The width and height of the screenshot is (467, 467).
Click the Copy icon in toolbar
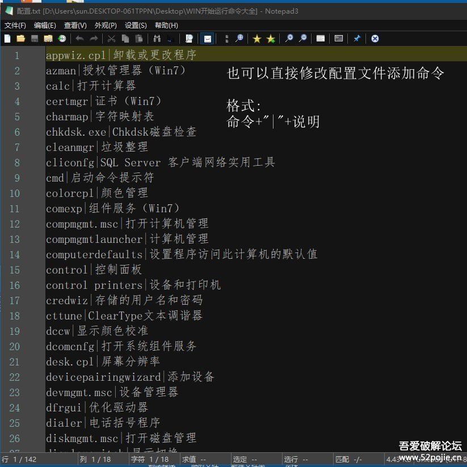125,39
